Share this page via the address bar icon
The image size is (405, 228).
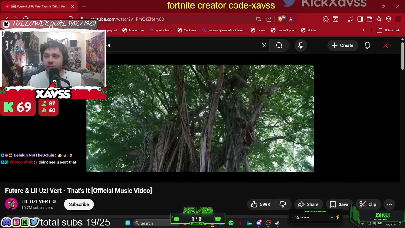[269, 19]
